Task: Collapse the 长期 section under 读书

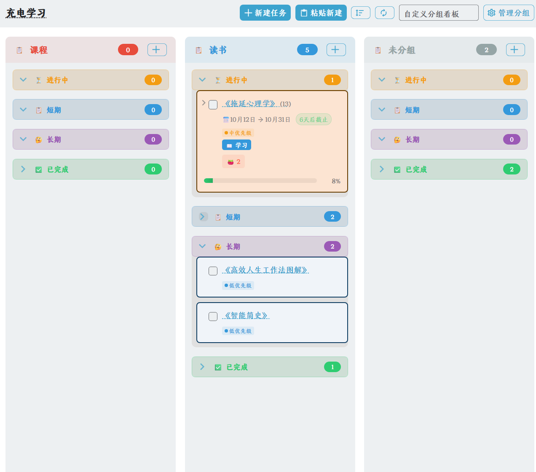Action: [203, 247]
